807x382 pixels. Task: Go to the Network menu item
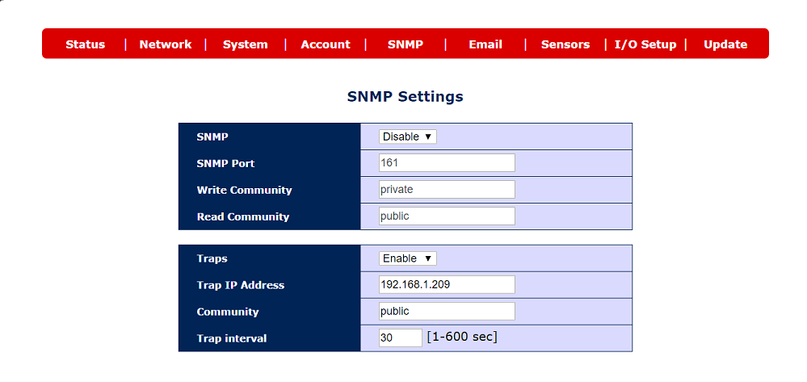tap(166, 44)
